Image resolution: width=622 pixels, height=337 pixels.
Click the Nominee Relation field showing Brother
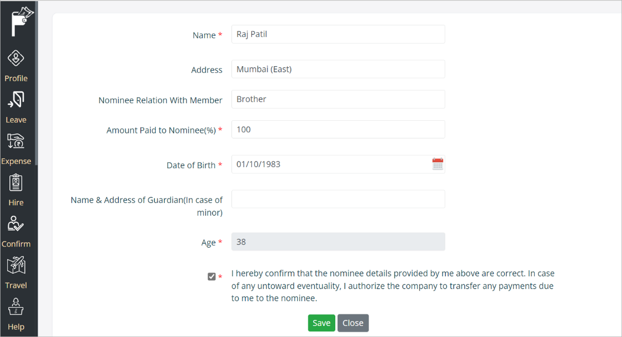338,99
